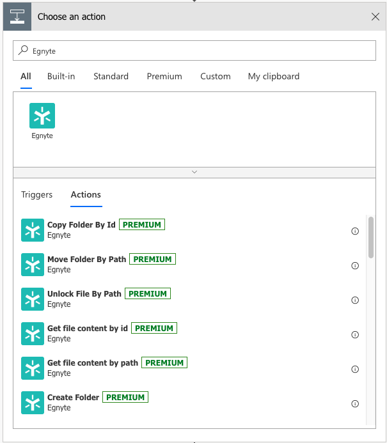Collapse the connectors panel with chevron
This screenshot has height=443, width=387.
click(194, 172)
